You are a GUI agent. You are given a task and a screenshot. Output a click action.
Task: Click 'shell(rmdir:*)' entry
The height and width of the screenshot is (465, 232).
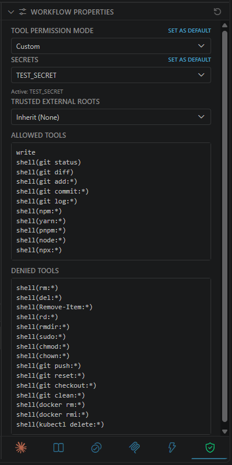pyautogui.click(x=43, y=327)
